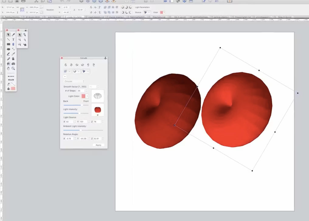Image resolution: width=309 pixels, height=221 pixels.
Task: Select the Pencil tool in the toolbox
Action: click(9, 58)
